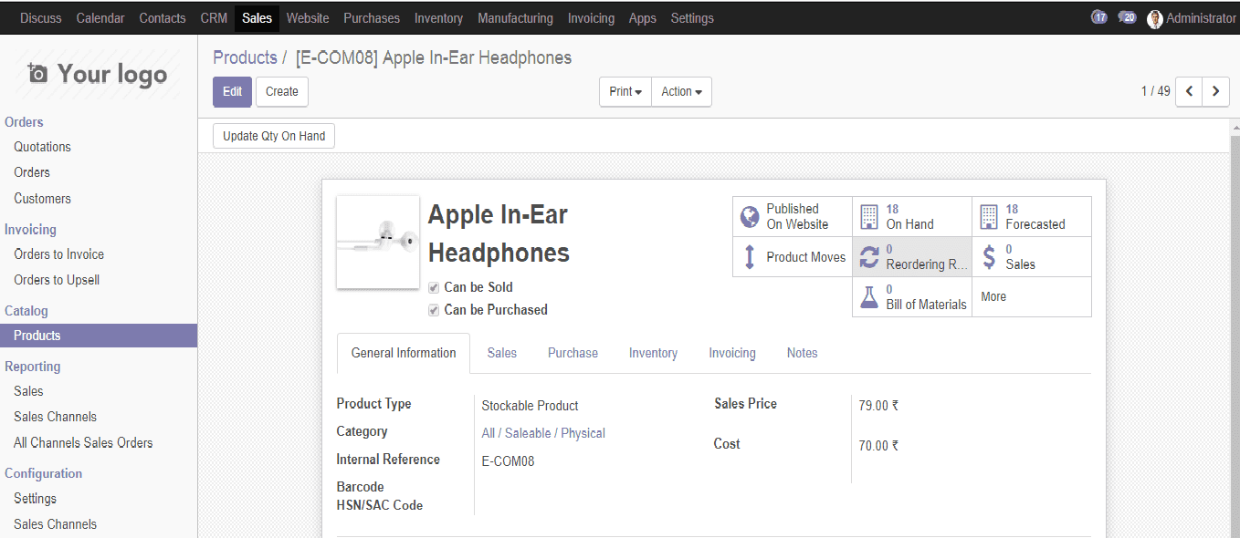This screenshot has height=538, width=1240.
Task: Click the Administrator avatar picture
Action: click(x=1155, y=18)
